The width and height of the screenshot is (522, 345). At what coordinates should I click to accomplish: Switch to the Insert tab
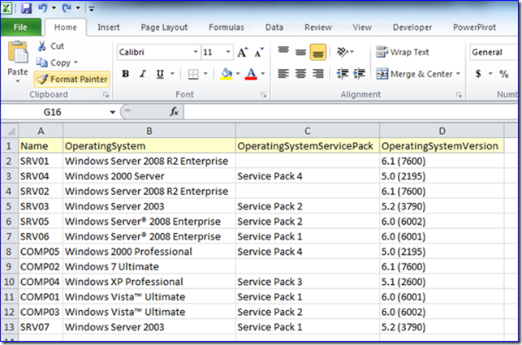[109, 28]
